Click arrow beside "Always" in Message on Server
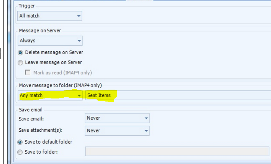This screenshot has width=271, height=164. point(79,41)
